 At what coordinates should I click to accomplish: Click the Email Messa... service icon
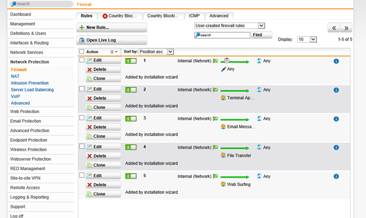tap(223, 127)
